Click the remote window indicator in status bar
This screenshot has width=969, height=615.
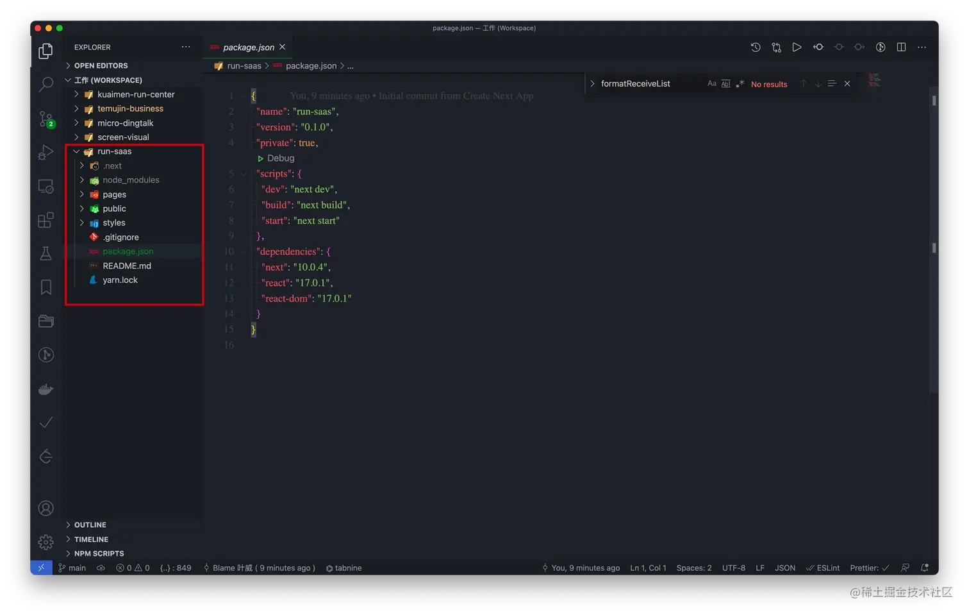point(41,568)
